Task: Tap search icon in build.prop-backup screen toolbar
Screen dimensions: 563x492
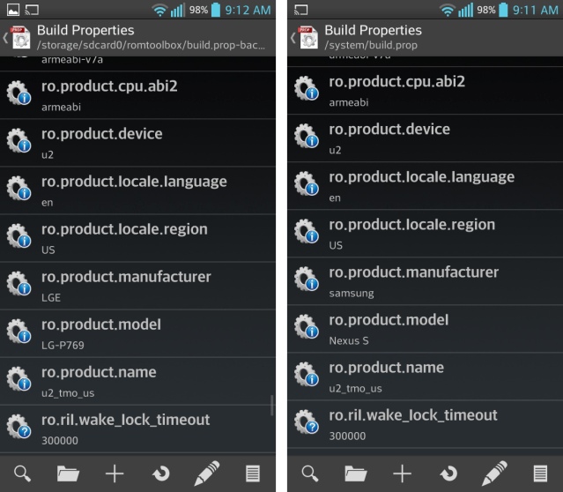Action: [22, 473]
